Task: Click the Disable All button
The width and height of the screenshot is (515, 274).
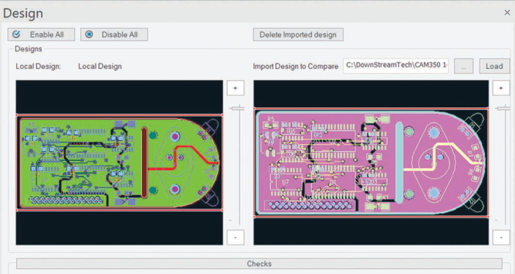Action: coord(114,35)
